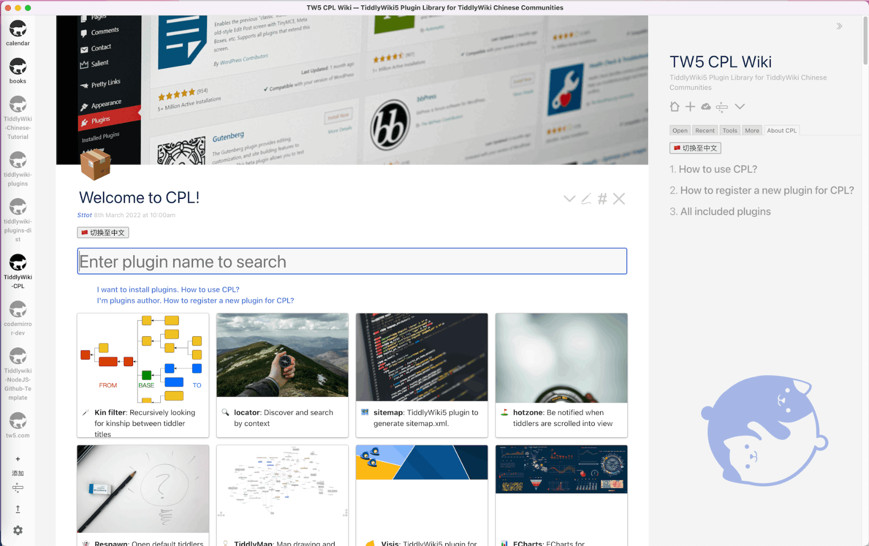
Task: Click the cloud save icon
Action: (706, 106)
